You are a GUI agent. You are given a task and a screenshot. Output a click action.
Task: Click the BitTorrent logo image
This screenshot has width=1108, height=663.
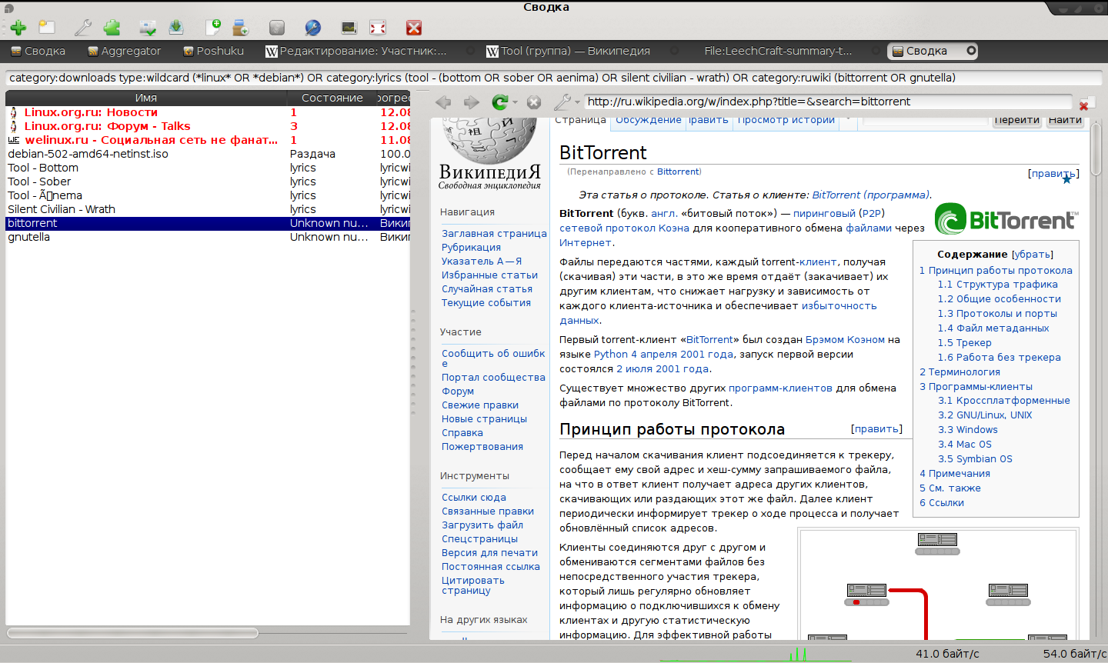(x=1006, y=220)
